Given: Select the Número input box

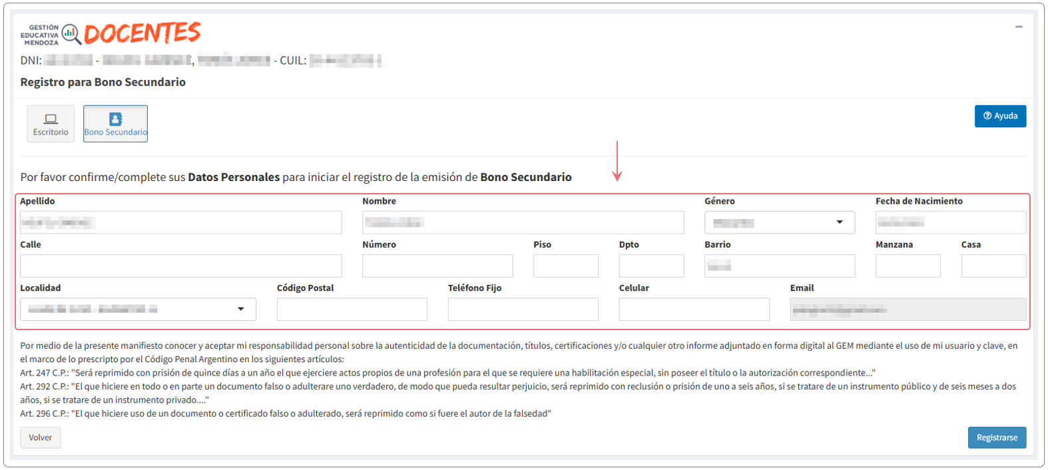Looking at the screenshot, I should point(437,266).
